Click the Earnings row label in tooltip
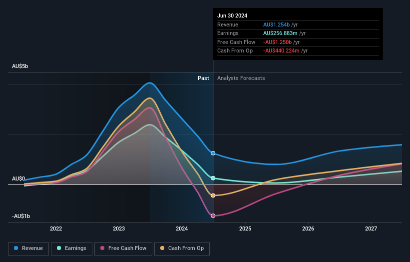 click(228, 33)
